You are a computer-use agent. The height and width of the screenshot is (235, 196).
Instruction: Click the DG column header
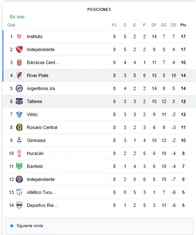173,25
